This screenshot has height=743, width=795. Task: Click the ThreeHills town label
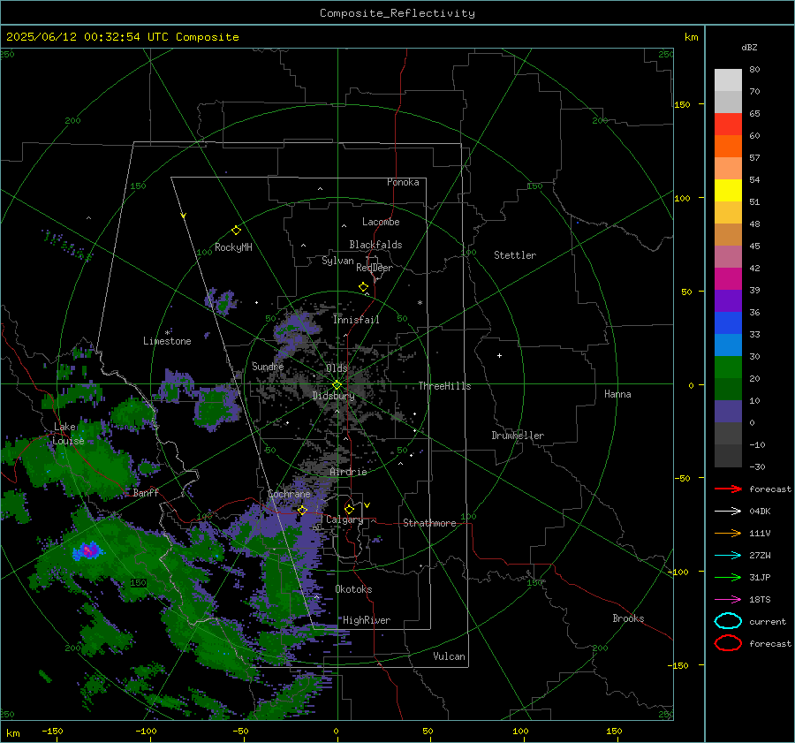pyautogui.click(x=444, y=386)
